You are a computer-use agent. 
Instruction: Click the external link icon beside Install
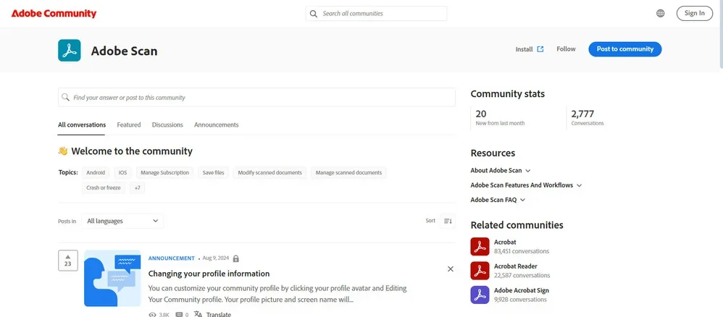[x=540, y=49]
